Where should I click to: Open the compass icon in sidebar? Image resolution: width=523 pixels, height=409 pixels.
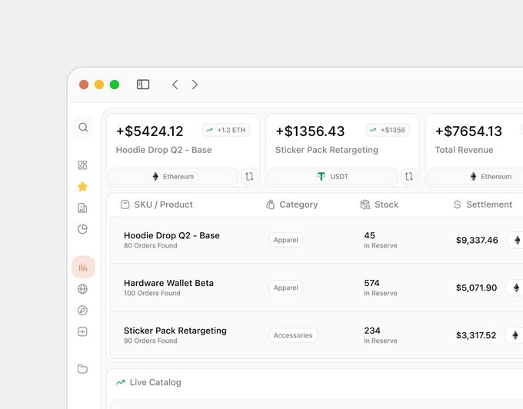(82, 311)
